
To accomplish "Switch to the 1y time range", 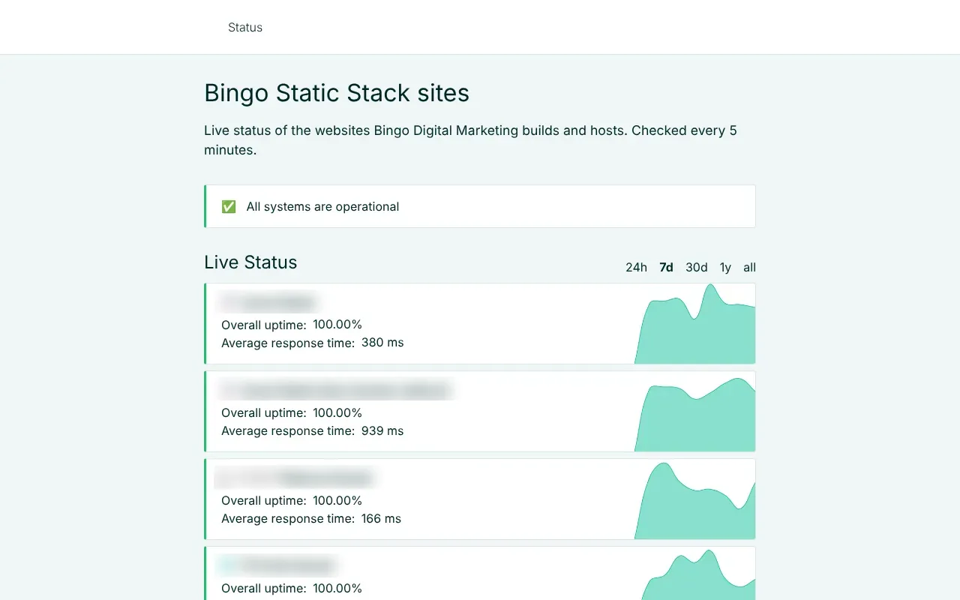I will [725, 267].
